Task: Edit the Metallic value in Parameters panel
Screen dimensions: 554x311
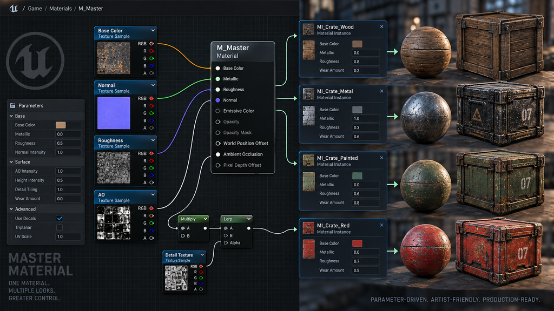Action: point(68,134)
